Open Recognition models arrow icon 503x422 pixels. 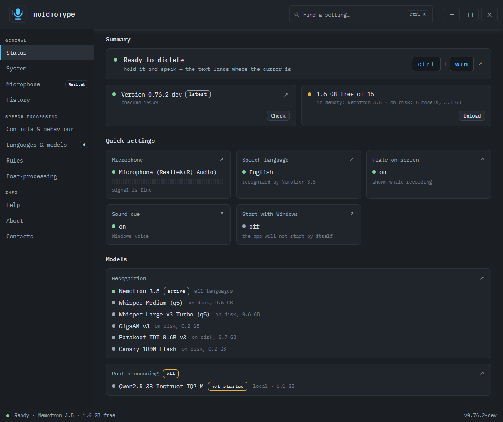click(x=482, y=278)
